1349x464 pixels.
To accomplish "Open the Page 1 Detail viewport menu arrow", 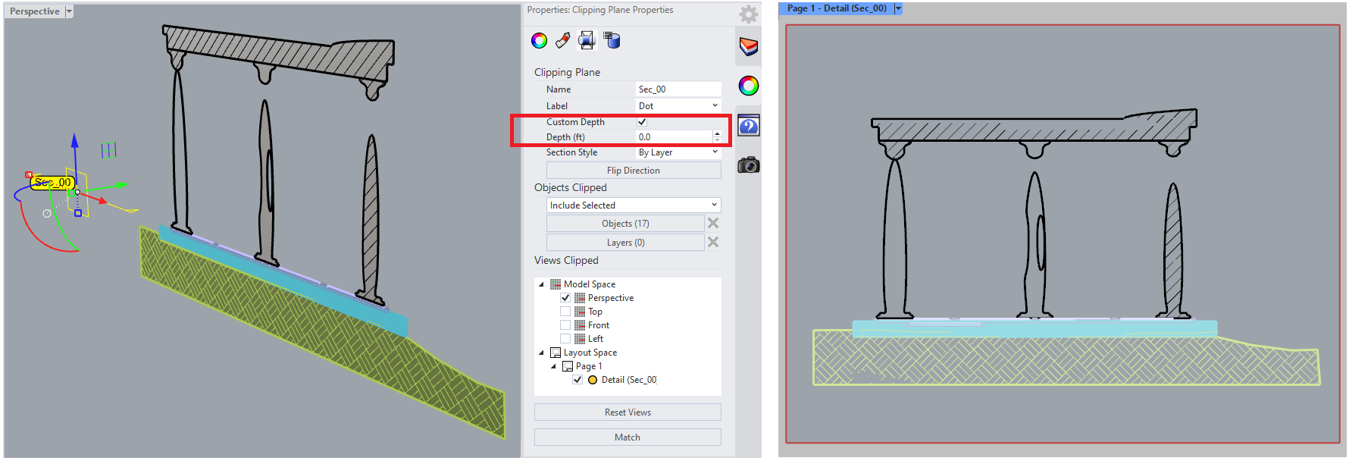I will point(898,8).
